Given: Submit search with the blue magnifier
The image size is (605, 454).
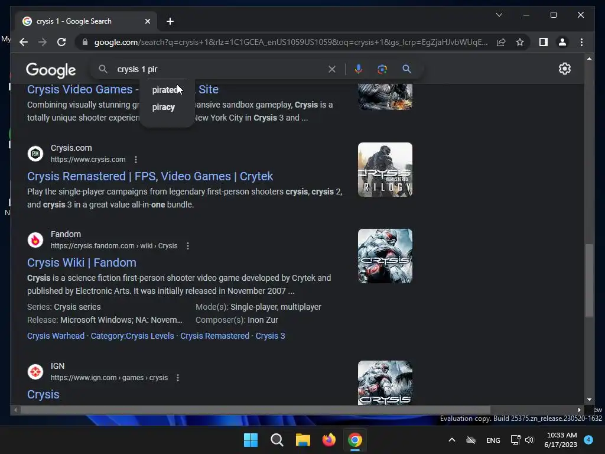Looking at the screenshot, I should tap(406, 69).
